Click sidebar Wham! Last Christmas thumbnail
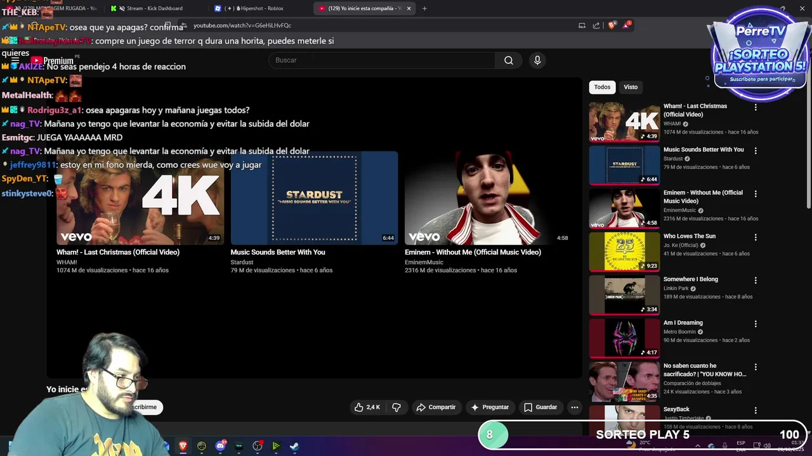 pos(624,122)
